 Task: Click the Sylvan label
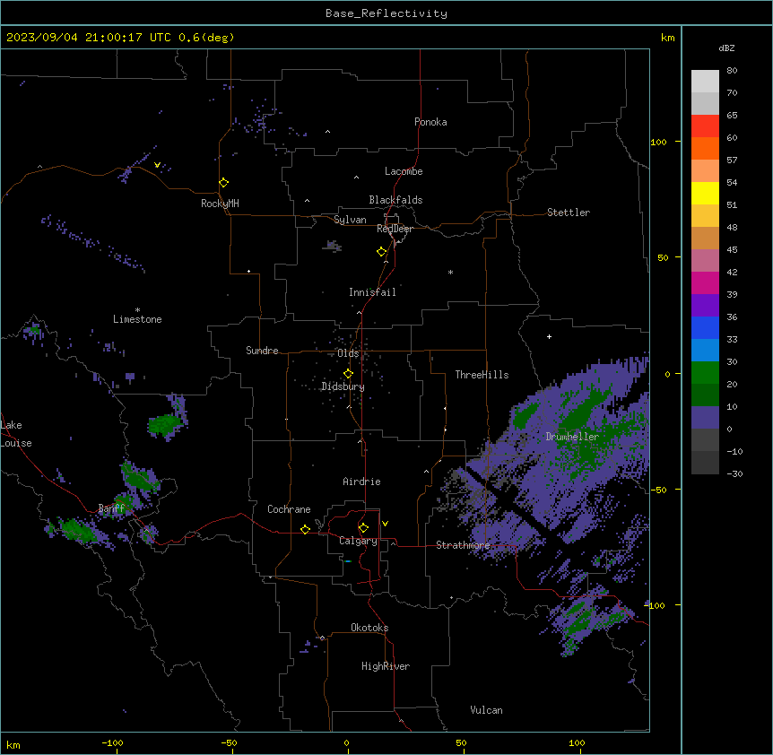[x=350, y=220]
